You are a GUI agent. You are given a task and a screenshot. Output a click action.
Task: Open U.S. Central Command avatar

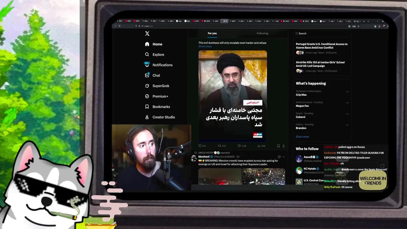point(299,182)
